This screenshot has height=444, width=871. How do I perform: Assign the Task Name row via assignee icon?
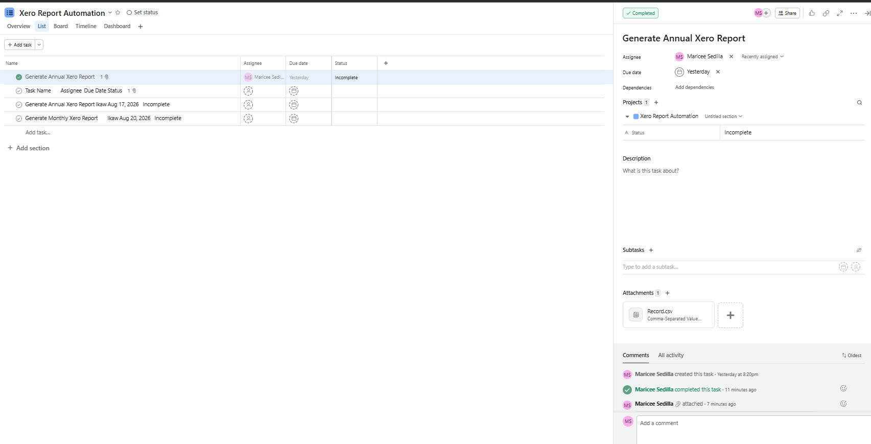tap(248, 91)
